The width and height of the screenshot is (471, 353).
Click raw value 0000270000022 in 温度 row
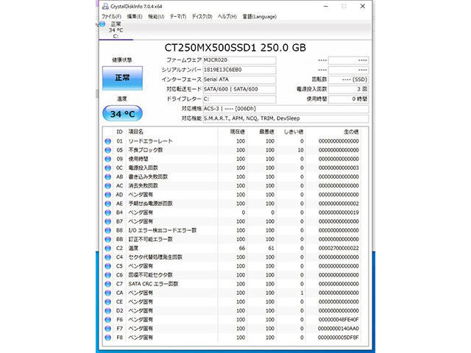339,249
